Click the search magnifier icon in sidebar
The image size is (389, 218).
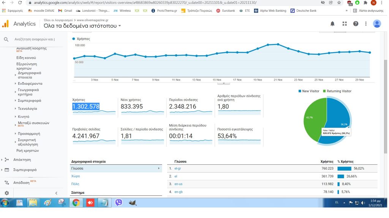coord(6,39)
